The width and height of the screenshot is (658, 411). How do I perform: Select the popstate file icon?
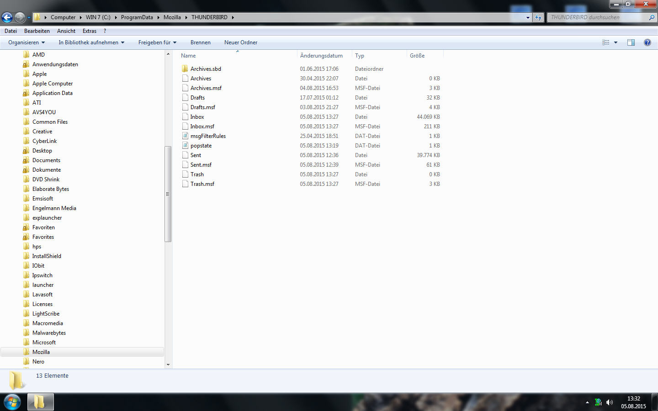(185, 145)
